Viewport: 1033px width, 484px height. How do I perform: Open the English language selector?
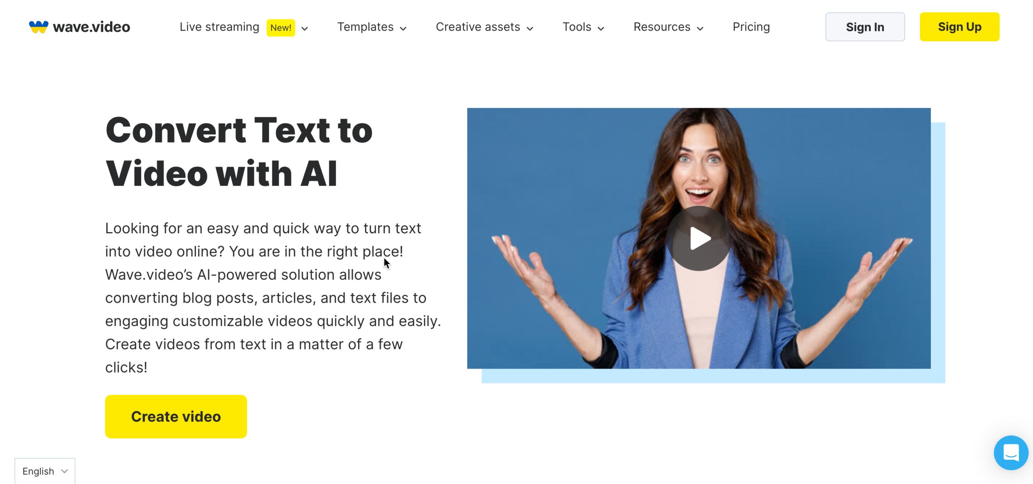tap(45, 471)
